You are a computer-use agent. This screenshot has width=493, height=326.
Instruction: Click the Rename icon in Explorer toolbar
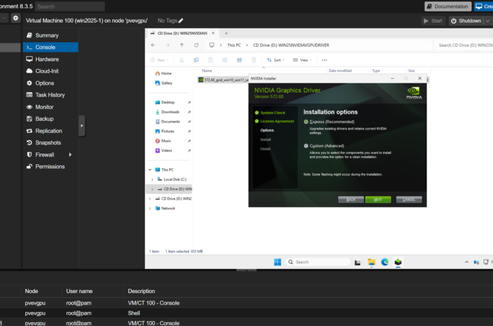pyautogui.click(x=225, y=60)
